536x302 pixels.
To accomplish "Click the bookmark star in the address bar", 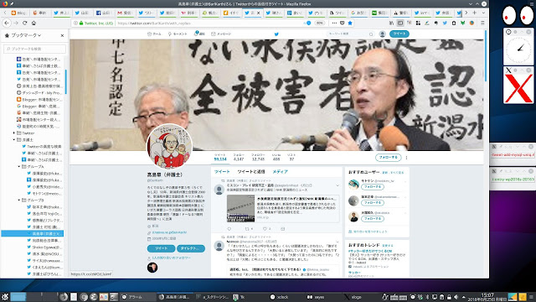I will tap(350, 23).
